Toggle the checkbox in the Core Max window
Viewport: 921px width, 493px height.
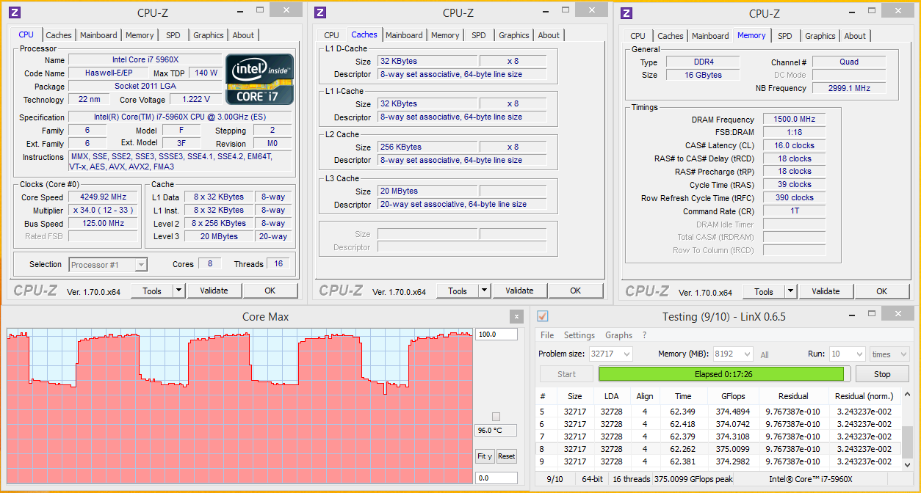[x=496, y=417]
